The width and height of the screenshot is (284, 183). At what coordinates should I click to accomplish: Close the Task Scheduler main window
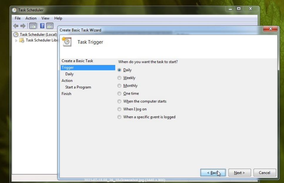(x=250, y=9)
